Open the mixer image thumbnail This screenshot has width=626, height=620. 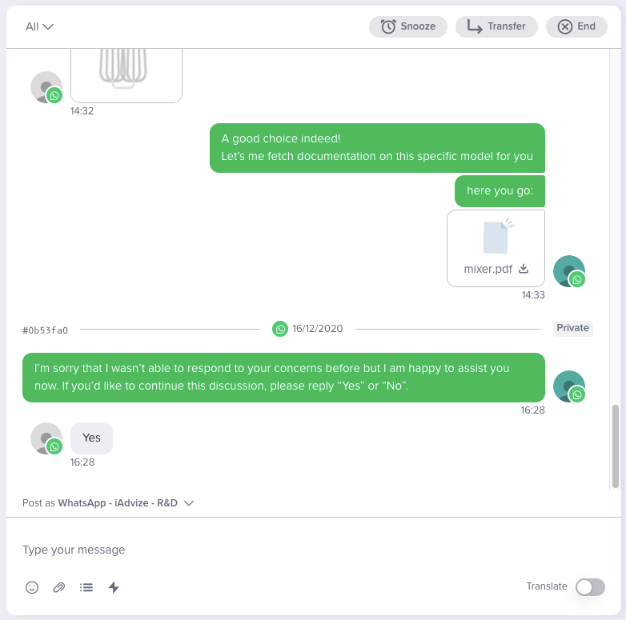pos(126,75)
